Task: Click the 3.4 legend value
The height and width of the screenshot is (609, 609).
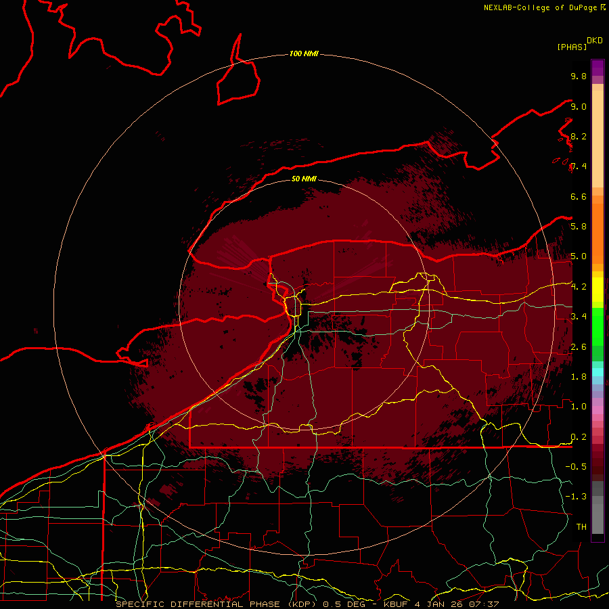Action: [x=579, y=316]
